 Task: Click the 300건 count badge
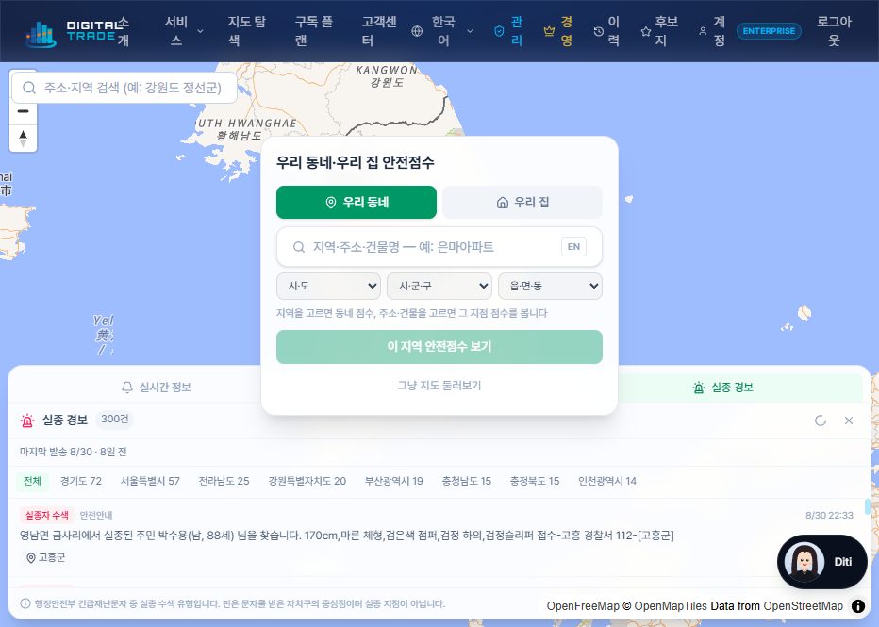pos(114,420)
